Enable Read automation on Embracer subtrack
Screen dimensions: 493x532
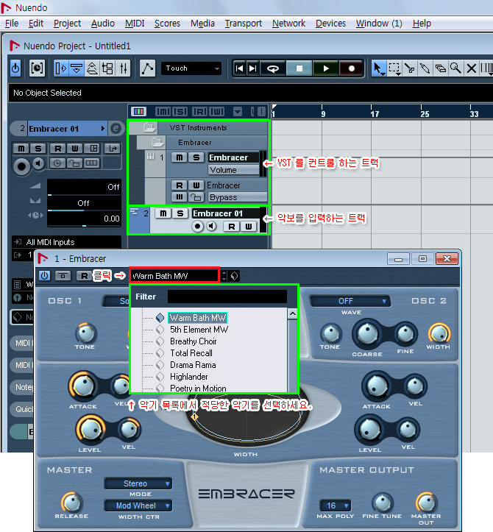click(179, 185)
